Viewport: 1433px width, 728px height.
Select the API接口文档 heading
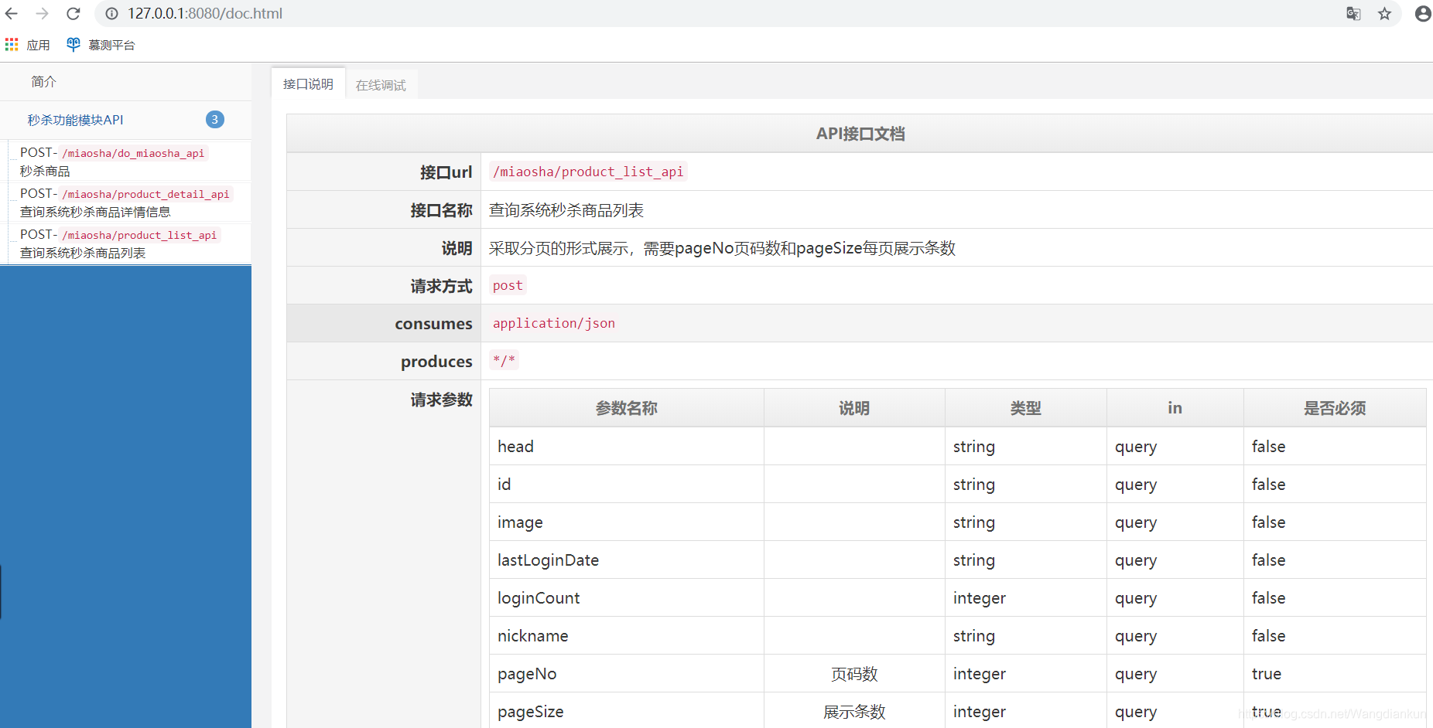860,134
